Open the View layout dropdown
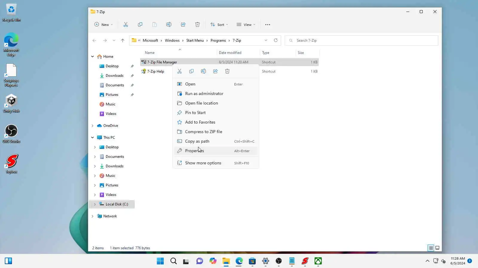The image size is (478, 268). tap(246, 25)
